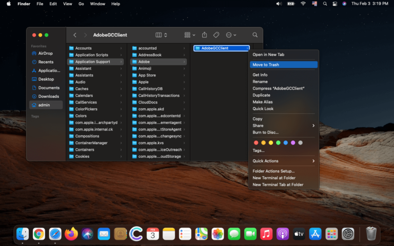Choose Open in New Tab
This screenshot has height=246, width=394.
(283, 54)
